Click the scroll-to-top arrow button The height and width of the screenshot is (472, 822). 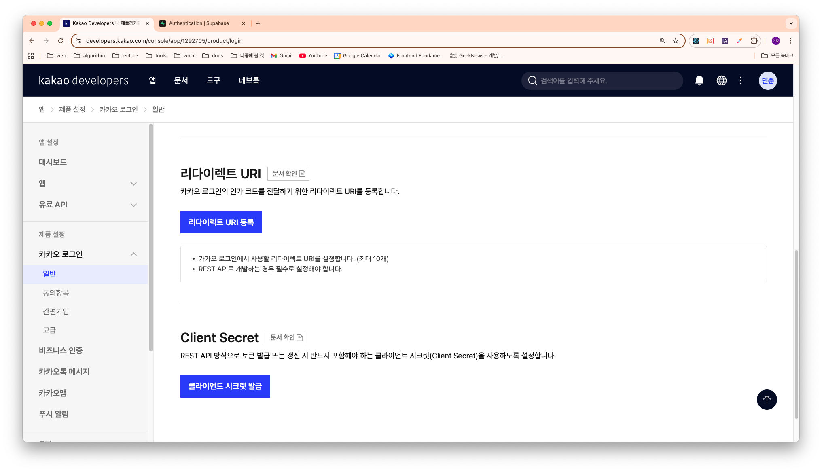[767, 400]
